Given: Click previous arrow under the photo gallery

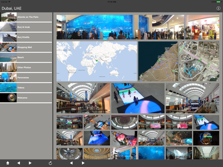Looking at the screenshot, I should coord(72,163).
